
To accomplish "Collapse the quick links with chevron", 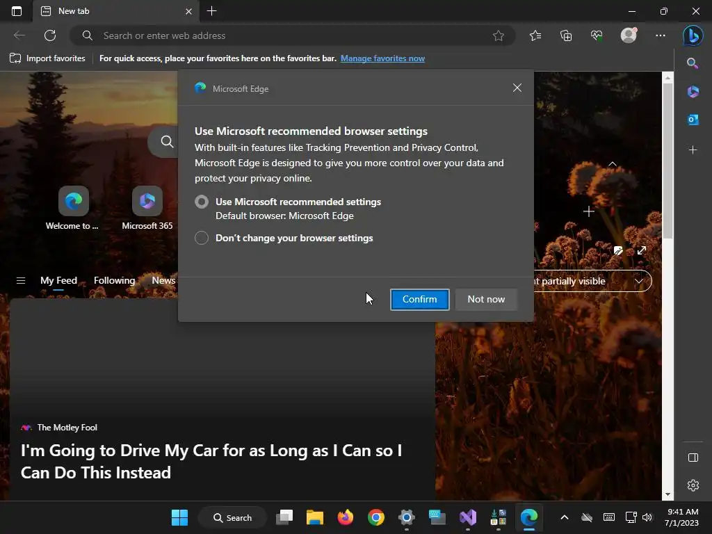I will (x=613, y=164).
